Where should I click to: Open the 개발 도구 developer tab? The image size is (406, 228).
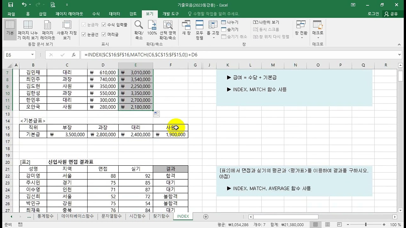click(x=171, y=14)
